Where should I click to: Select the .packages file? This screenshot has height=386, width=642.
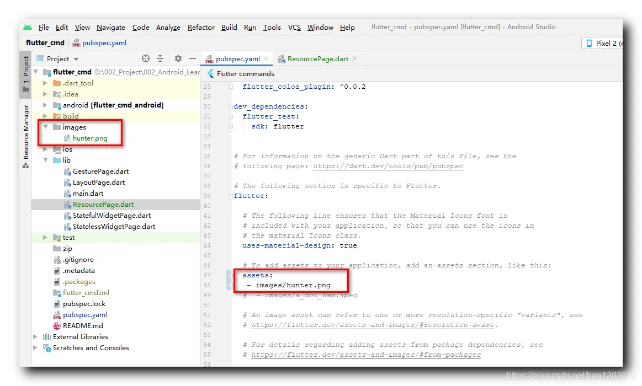pos(79,282)
